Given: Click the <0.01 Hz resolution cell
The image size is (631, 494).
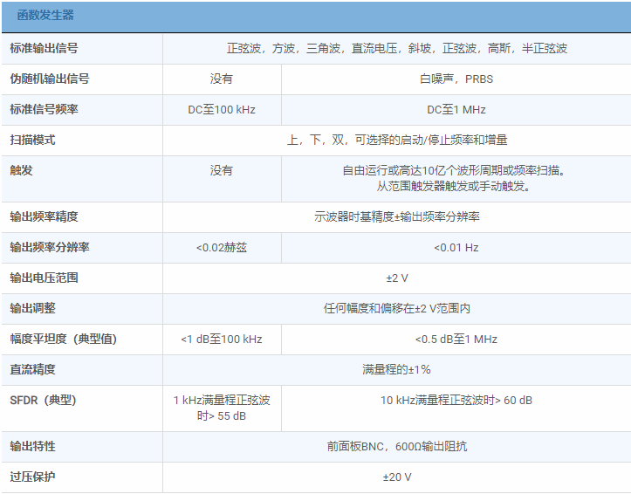Looking at the screenshot, I should coord(456,248).
